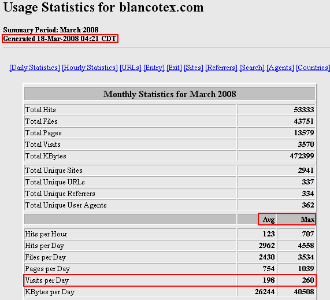
Task: Open the Entry pages link
Action: point(154,68)
